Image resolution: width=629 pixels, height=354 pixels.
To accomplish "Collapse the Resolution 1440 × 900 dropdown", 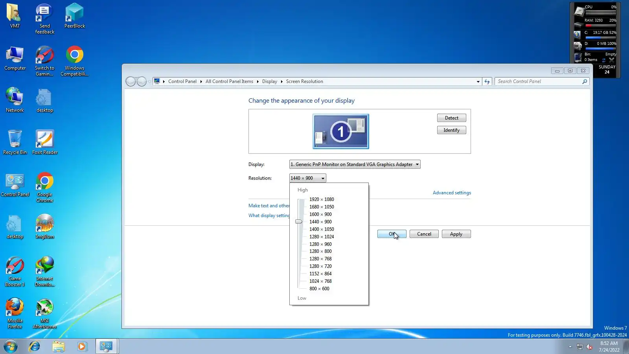I will 307,178.
